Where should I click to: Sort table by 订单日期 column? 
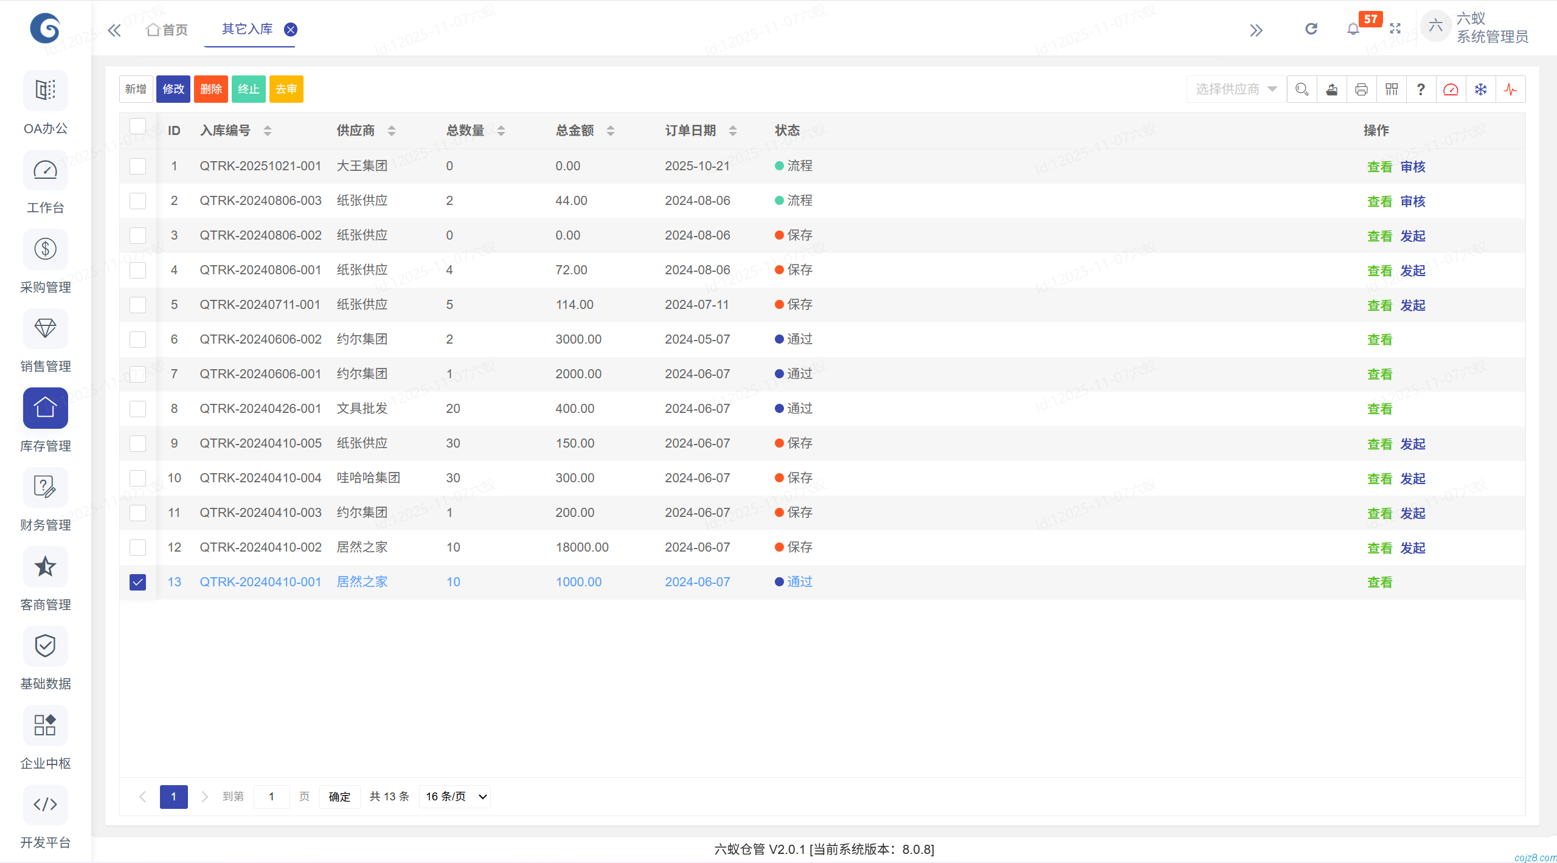pyautogui.click(x=733, y=130)
